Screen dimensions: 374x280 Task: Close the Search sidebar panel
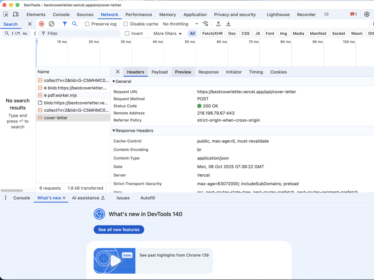30,24
